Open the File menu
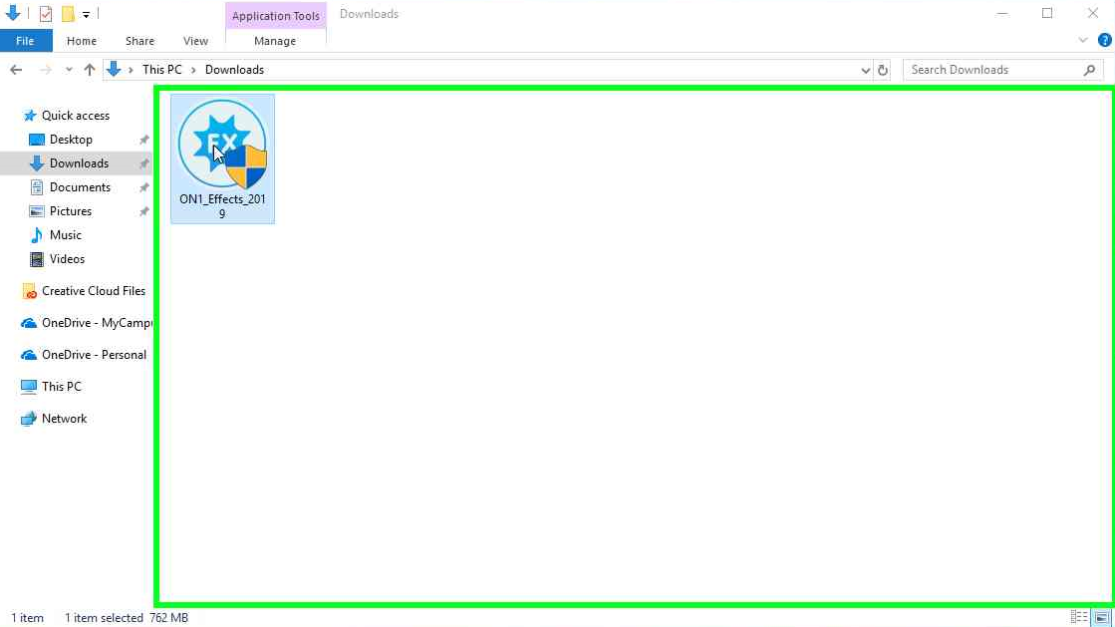The height and width of the screenshot is (627, 1115). 25,41
